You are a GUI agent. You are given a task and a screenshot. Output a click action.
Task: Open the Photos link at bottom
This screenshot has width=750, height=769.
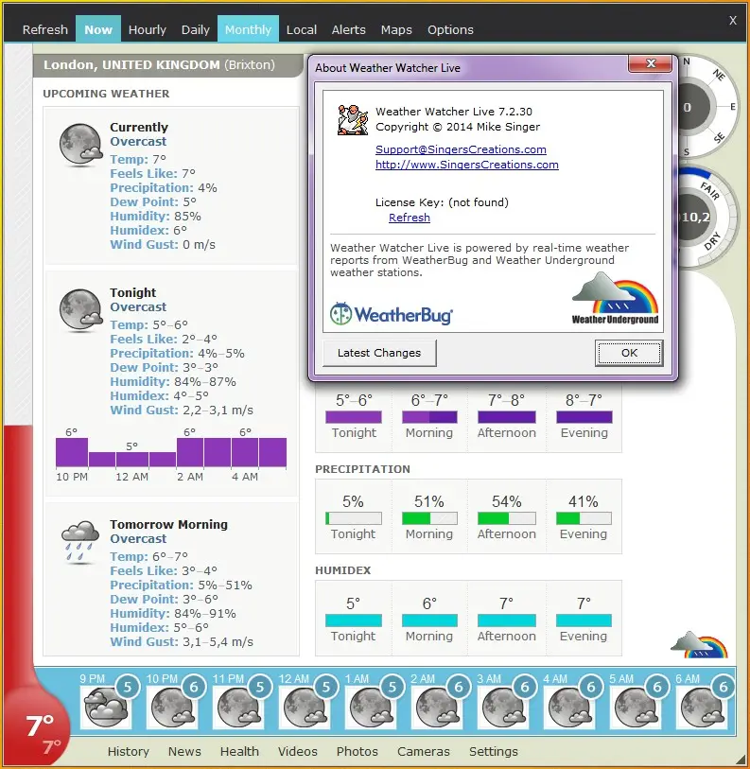pos(358,751)
